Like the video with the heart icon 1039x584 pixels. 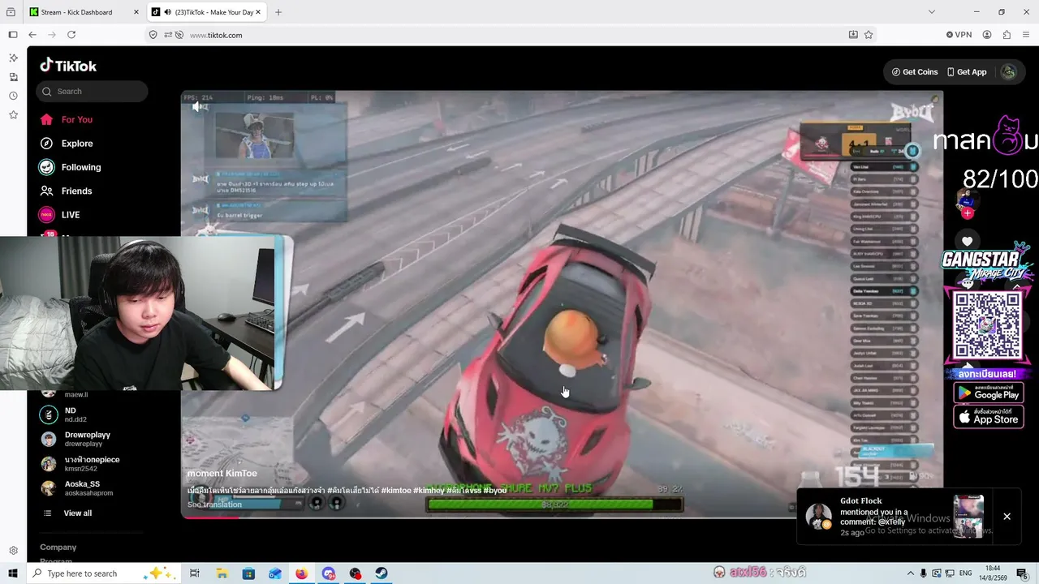click(x=967, y=241)
